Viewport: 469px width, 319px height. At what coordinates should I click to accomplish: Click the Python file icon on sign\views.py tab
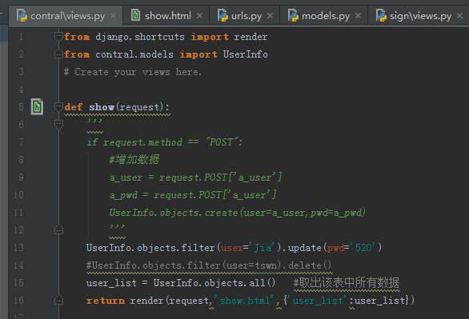click(381, 15)
